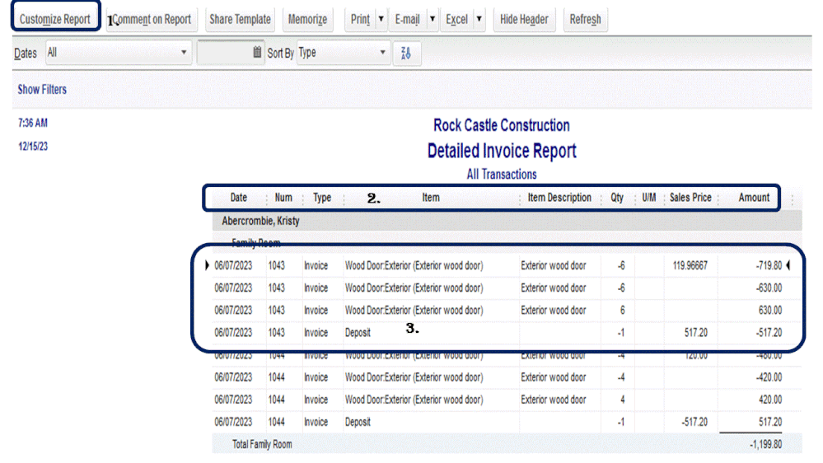Screen dimensions: 823x463
Task: Select the Deposit item on invoice 1043
Action: [x=358, y=333]
